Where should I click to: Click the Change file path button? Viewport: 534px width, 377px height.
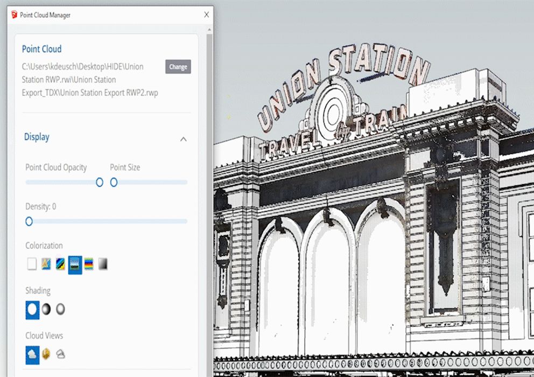(x=178, y=67)
